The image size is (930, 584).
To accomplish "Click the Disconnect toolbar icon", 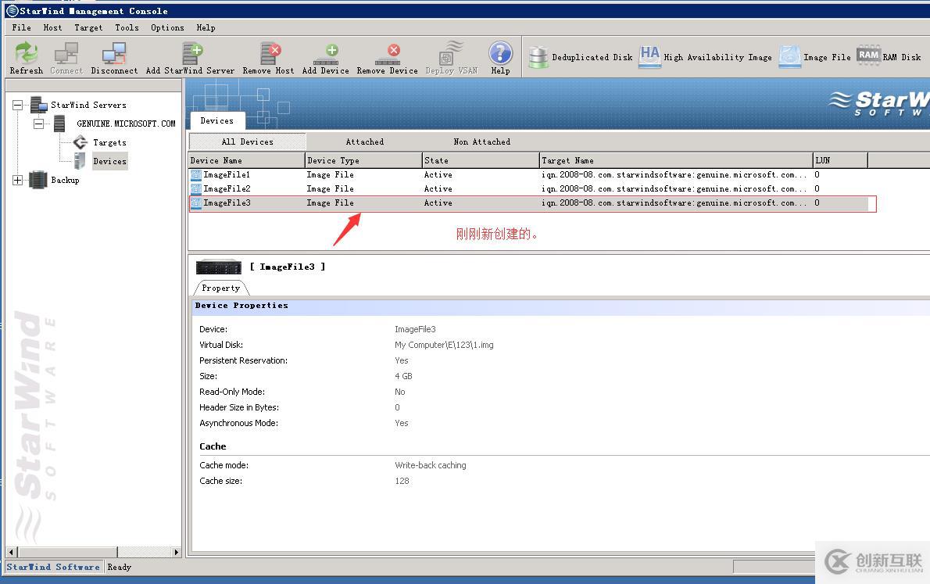I will 114,53.
